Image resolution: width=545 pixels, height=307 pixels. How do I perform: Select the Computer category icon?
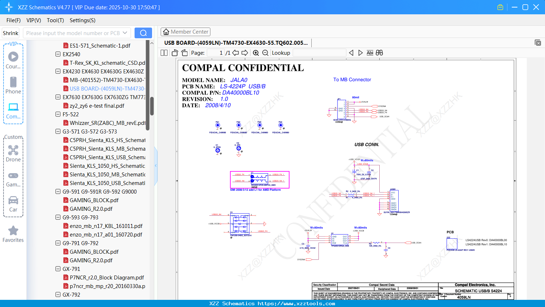13,111
